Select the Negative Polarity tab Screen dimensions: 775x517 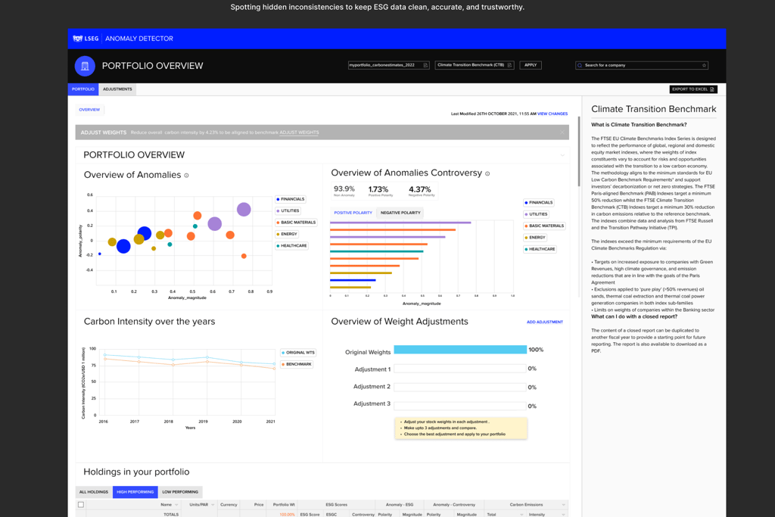point(400,213)
